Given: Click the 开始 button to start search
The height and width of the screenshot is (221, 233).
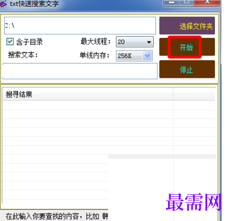Looking at the screenshot, I should pos(187,47).
